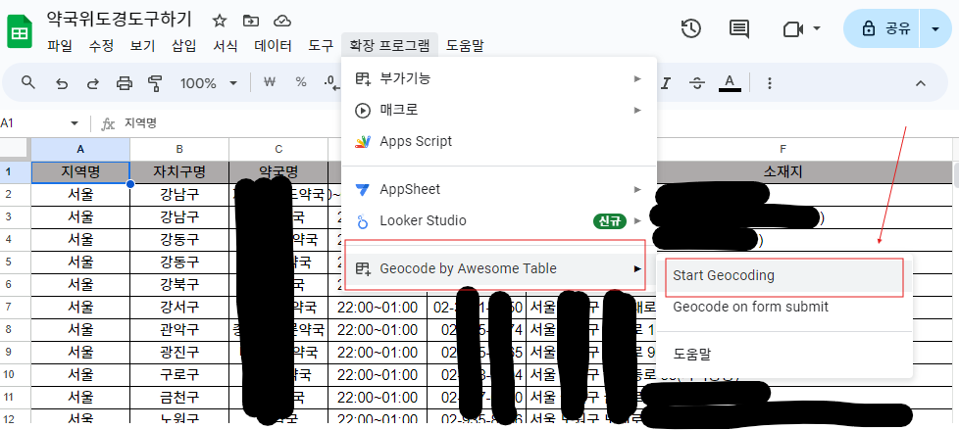Expand the share button dropdown arrow

[934, 28]
